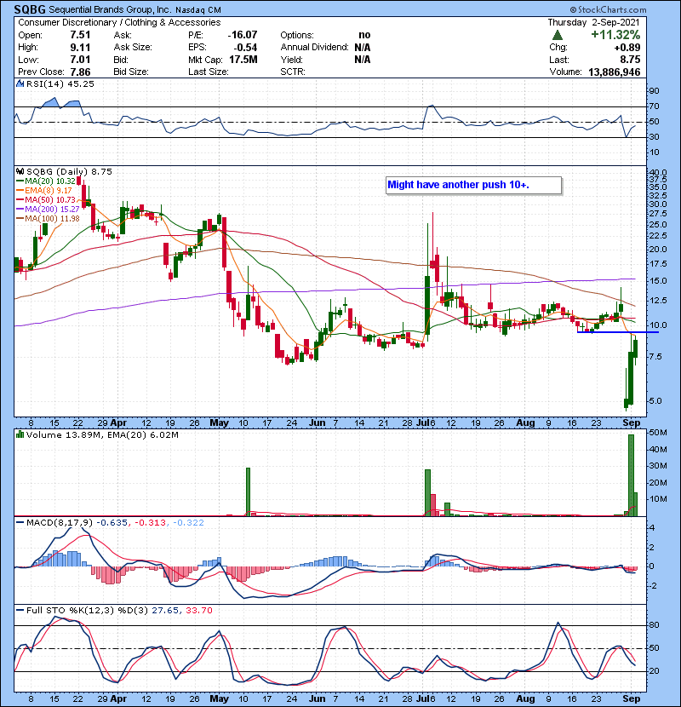The image size is (681, 707).
Task: Click the EPS value -0.54
Action: pos(245,48)
